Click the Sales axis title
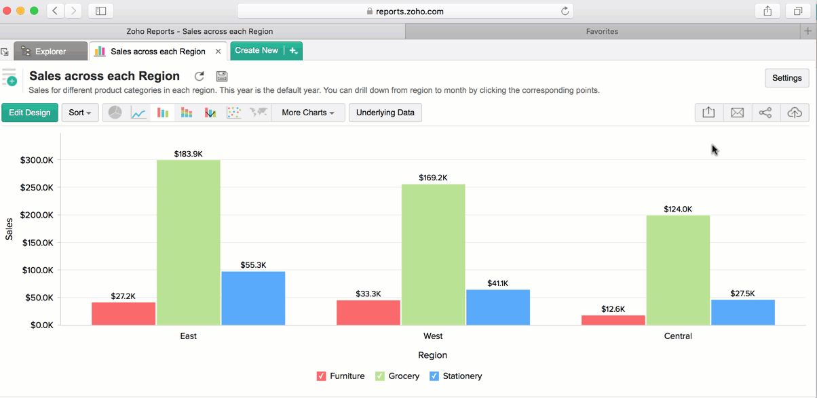Image resolution: width=817 pixels, height=398 pixels. [x=9, y=229]
